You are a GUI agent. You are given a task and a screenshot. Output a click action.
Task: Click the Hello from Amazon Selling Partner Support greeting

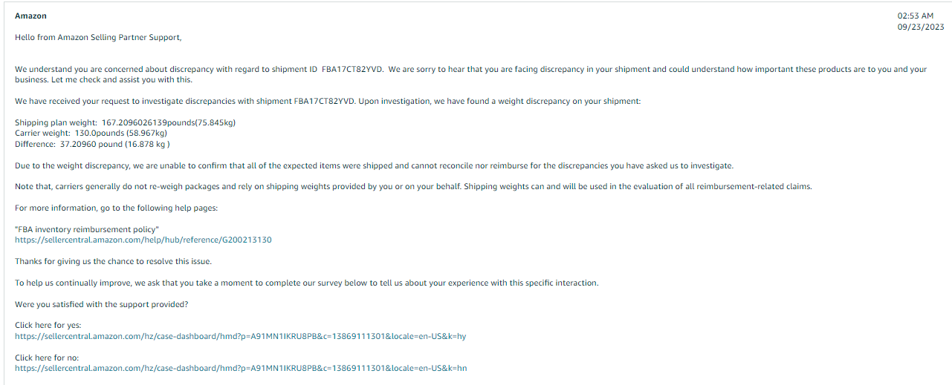[98, 37]
